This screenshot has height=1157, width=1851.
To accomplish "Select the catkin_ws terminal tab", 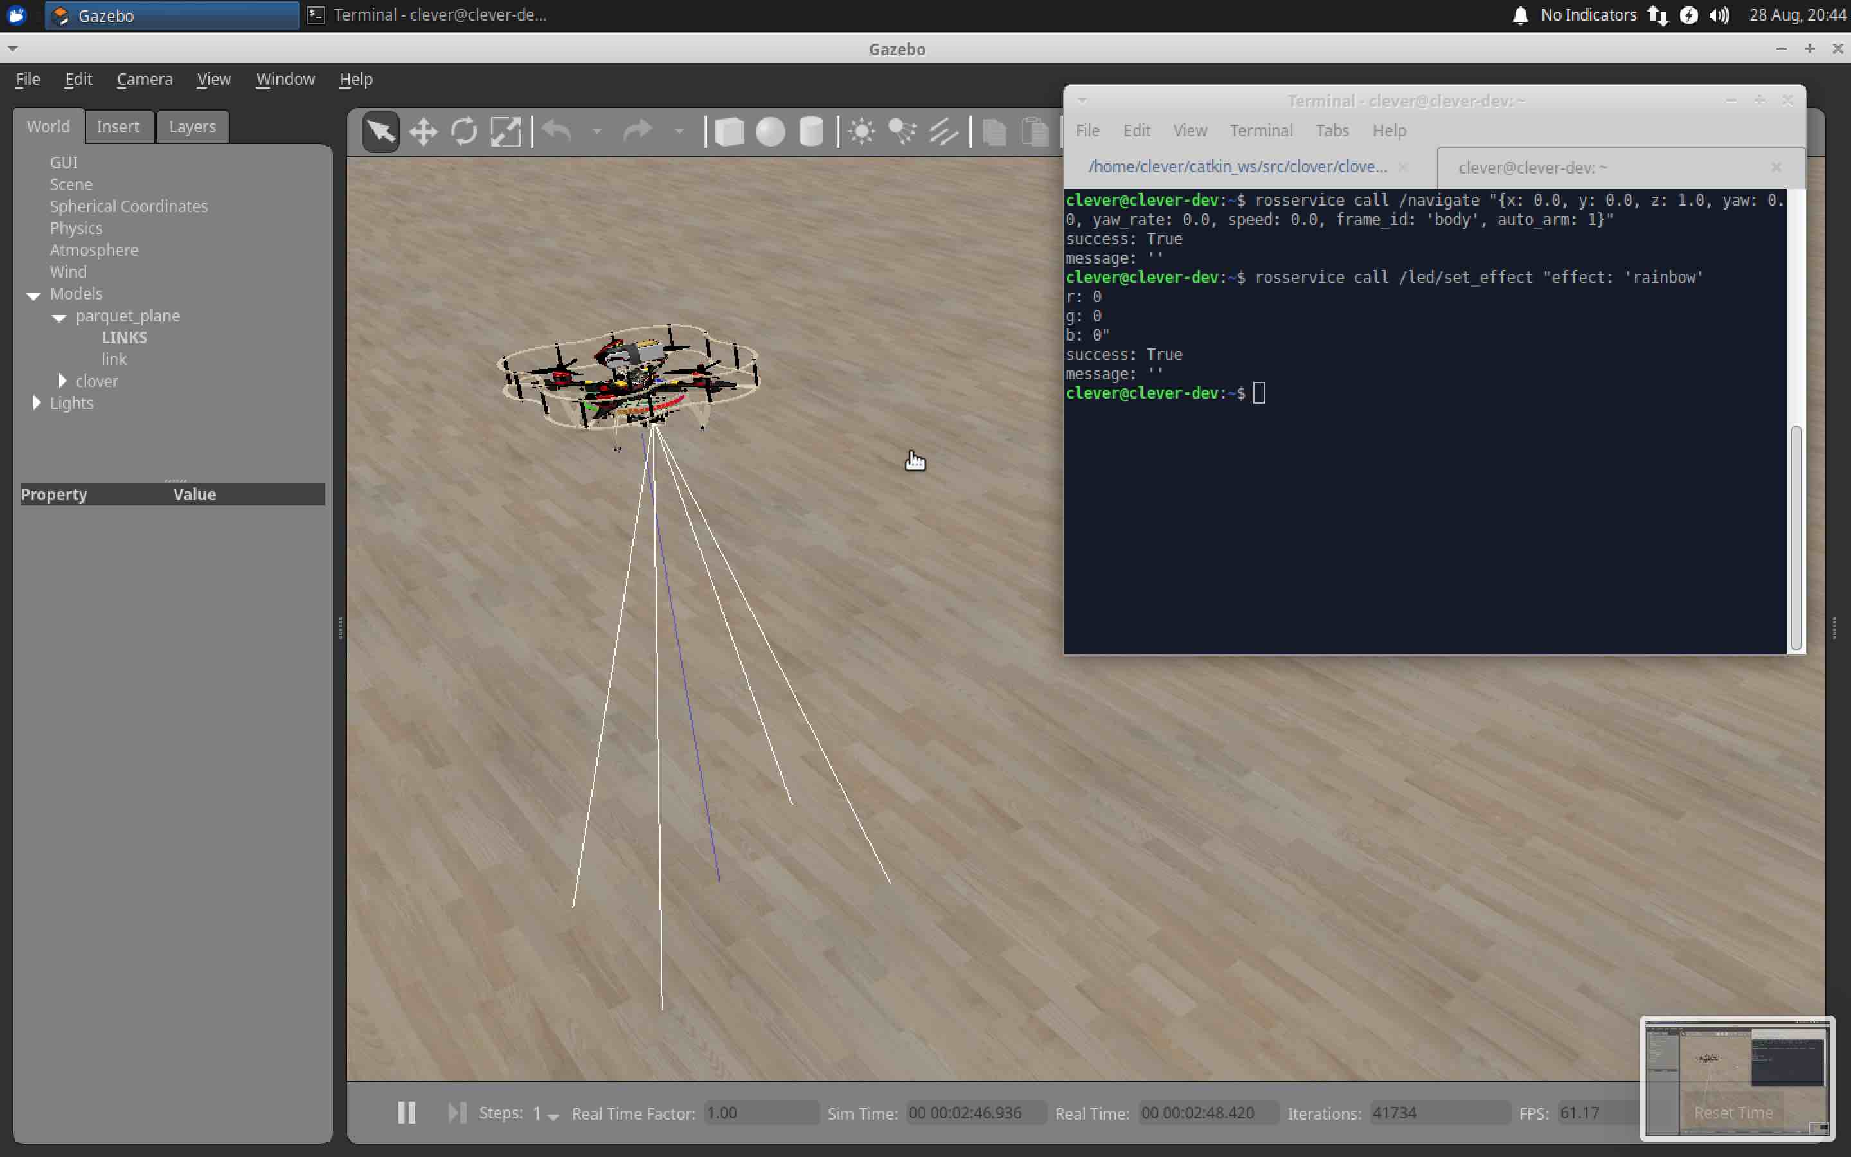I will [x=1237, y=167].
